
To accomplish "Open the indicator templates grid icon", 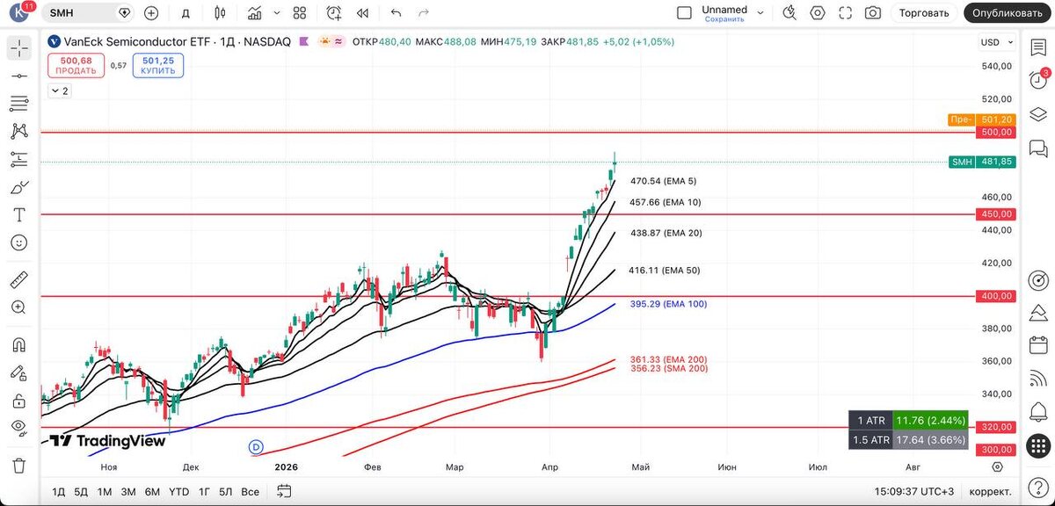I will pos(300,13).
